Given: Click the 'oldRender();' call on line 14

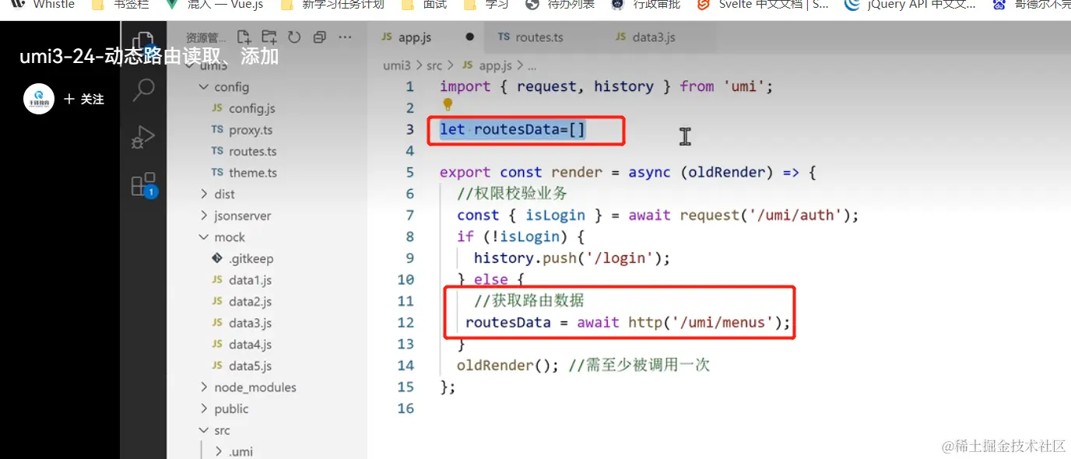Looking at the screenshot, I should point(508,365).
